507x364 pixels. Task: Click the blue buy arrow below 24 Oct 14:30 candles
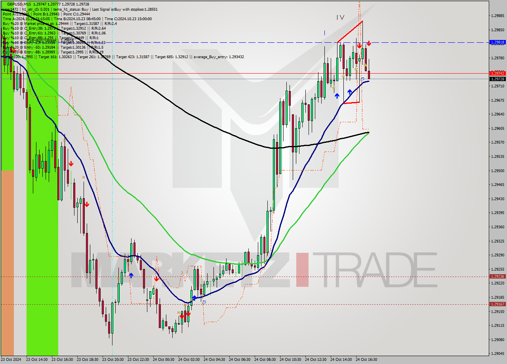pos(337,95)
